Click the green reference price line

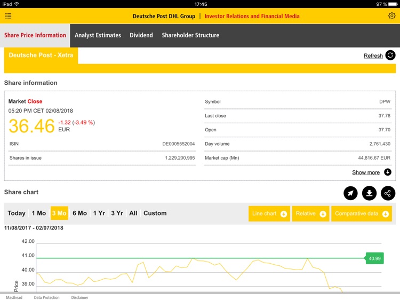pyautogui.click(x=201, y=258)
